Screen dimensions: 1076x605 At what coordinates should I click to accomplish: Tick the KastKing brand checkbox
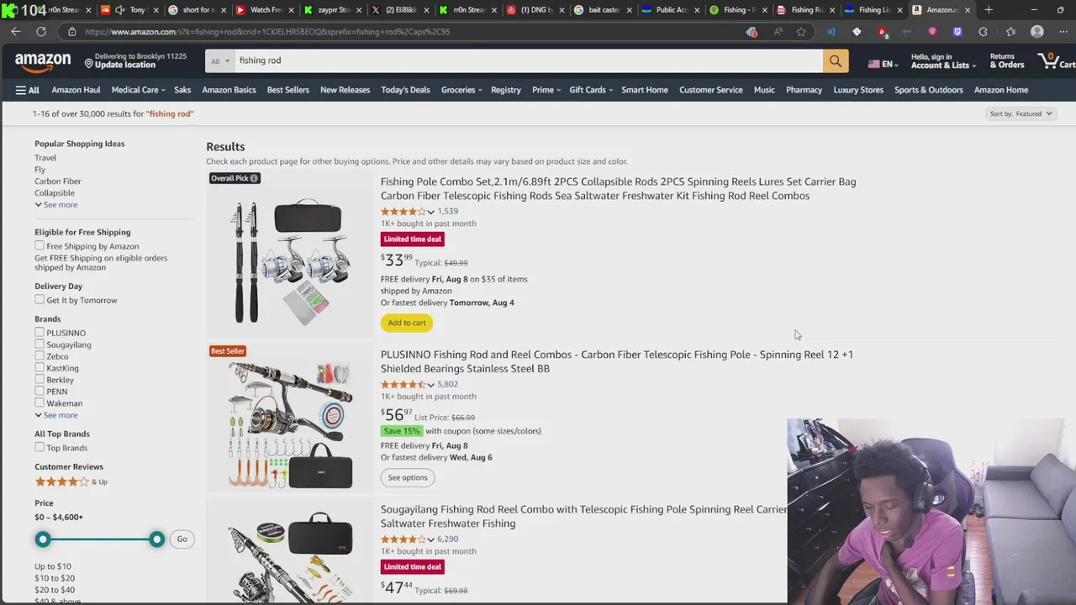click(40, 367)
